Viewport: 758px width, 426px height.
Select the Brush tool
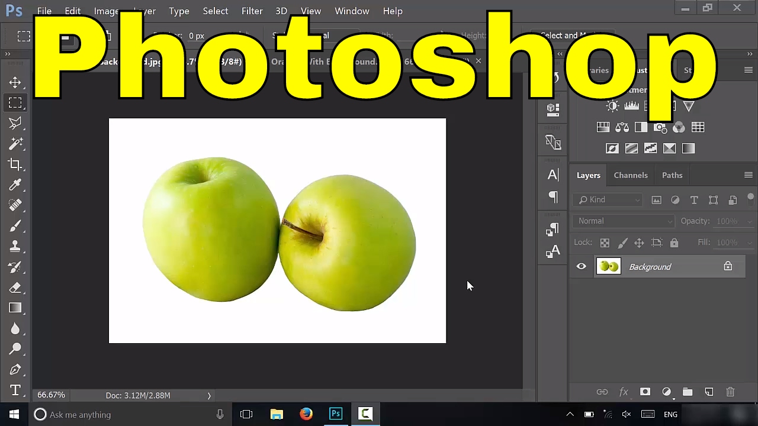pyautogui.click(x=15, y=226)
